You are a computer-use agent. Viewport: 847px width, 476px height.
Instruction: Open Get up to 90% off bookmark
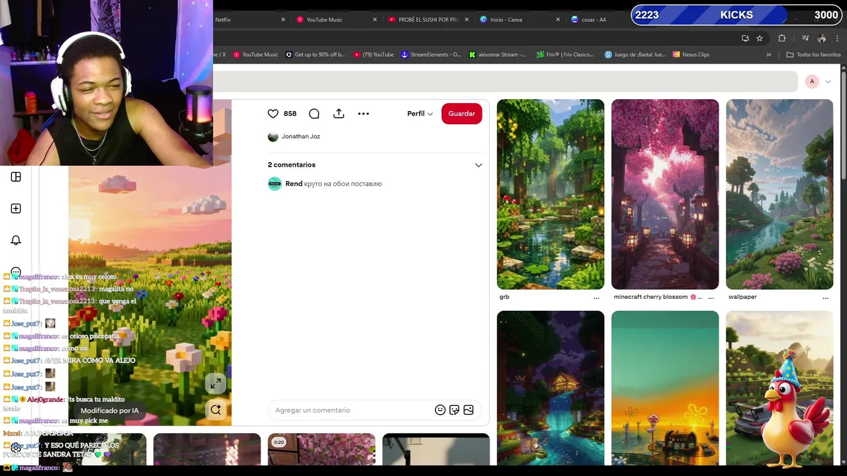315,55
